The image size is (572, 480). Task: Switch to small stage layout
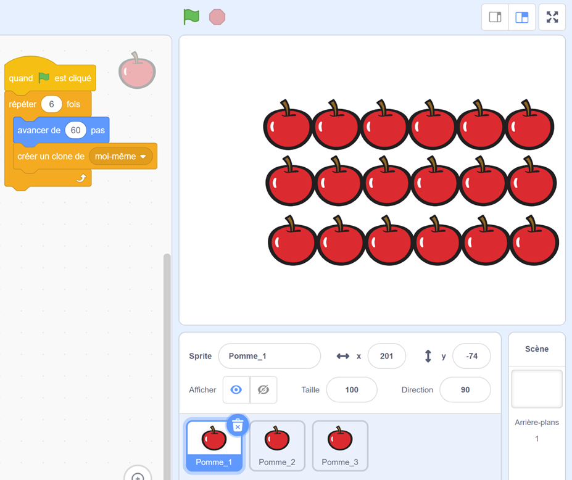[495, 17]
